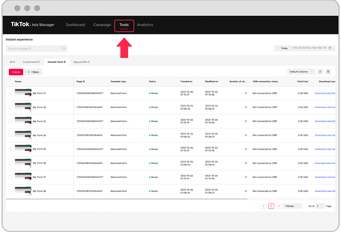Screen dimensions: 341x232
Task: Click the Status column header
Action: 152,81
